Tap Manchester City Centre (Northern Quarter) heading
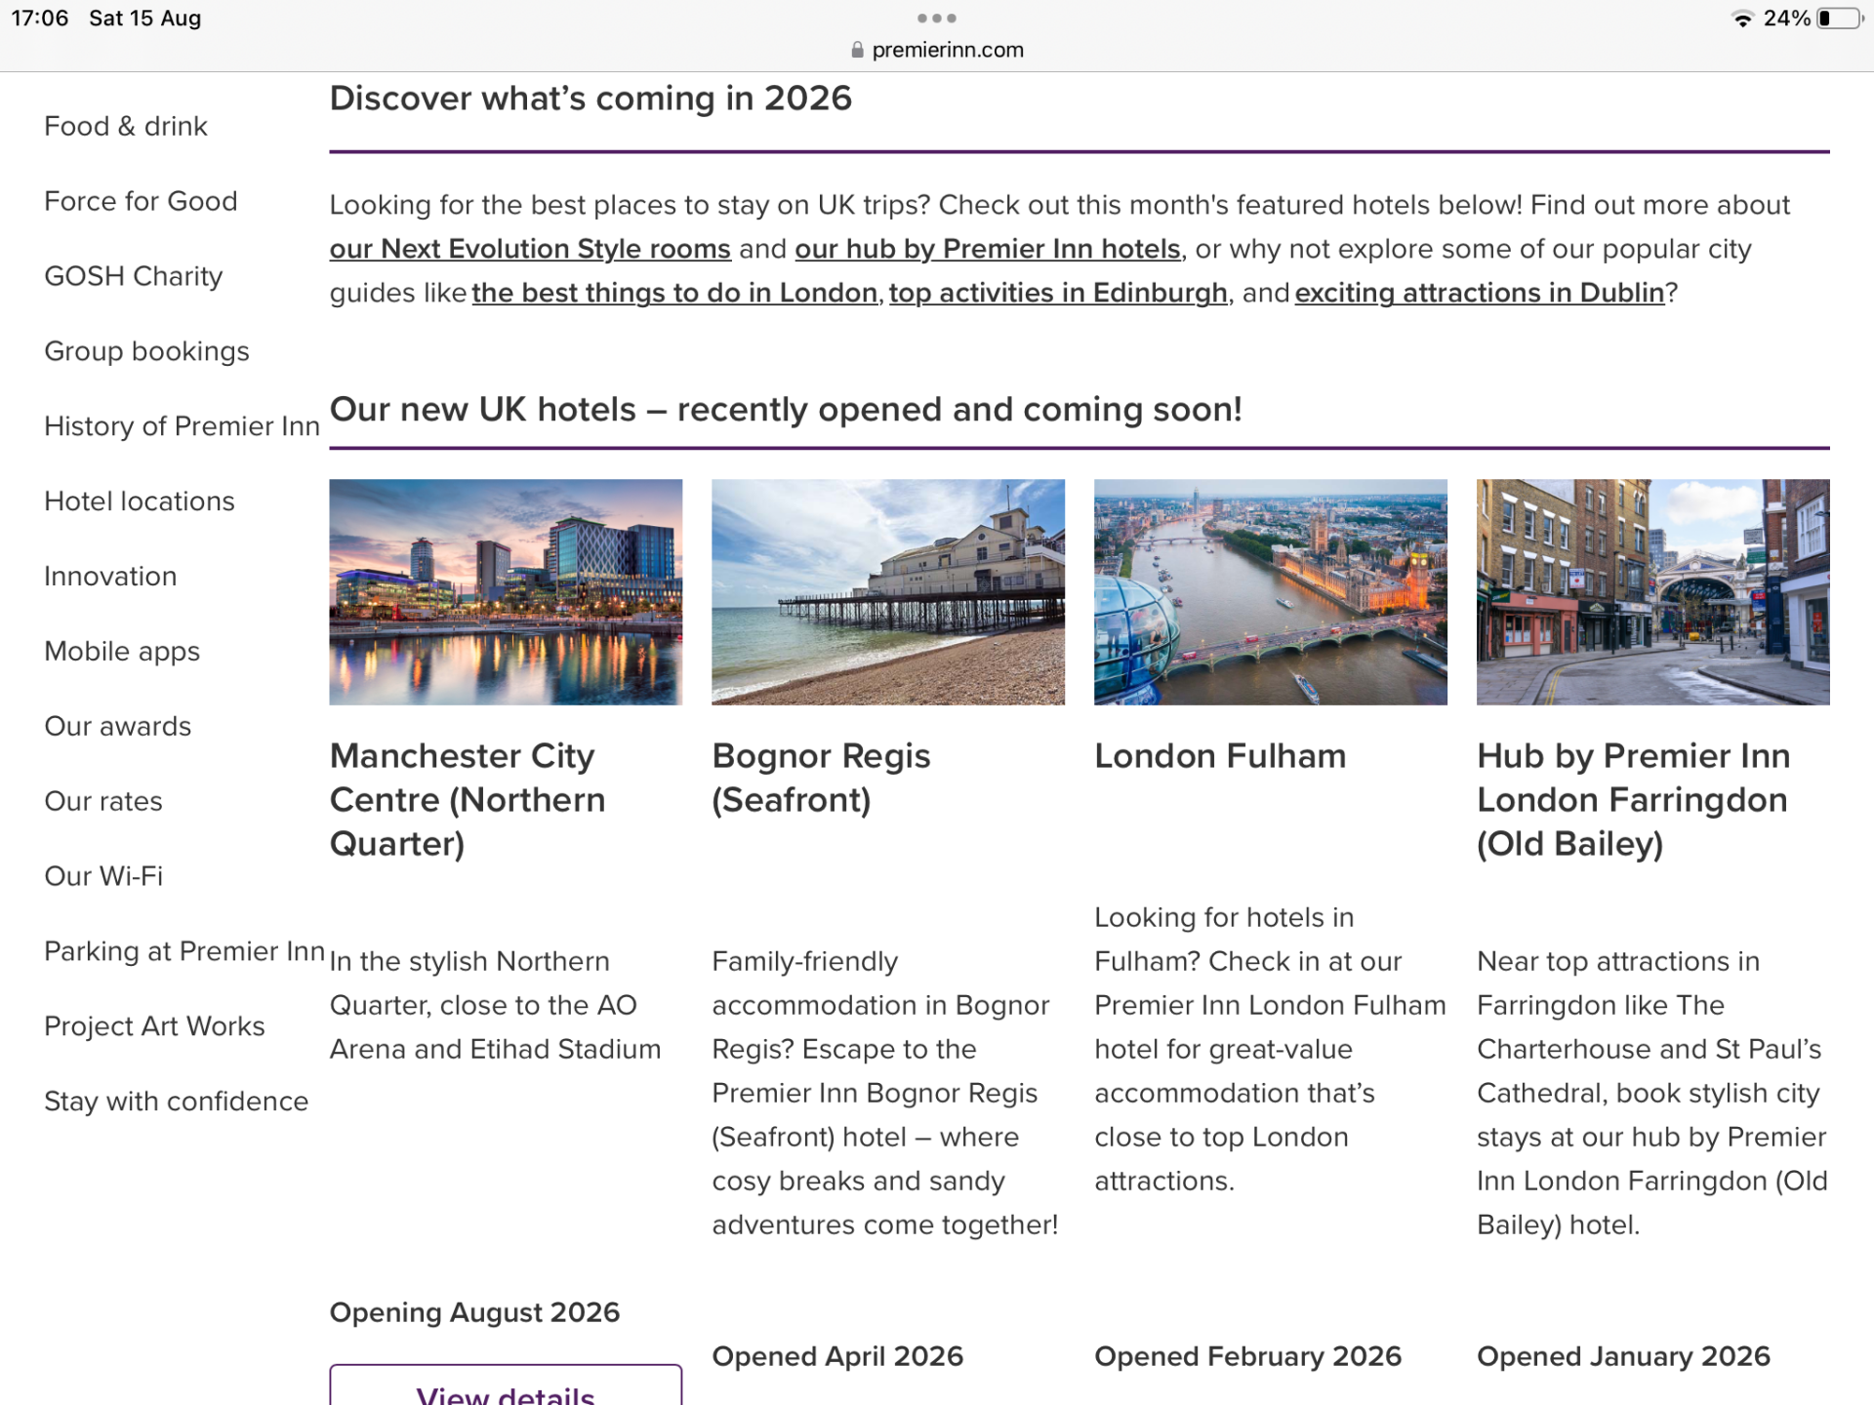The width and height of the screenshot is (1874, 1405). (x=468, y=800)
